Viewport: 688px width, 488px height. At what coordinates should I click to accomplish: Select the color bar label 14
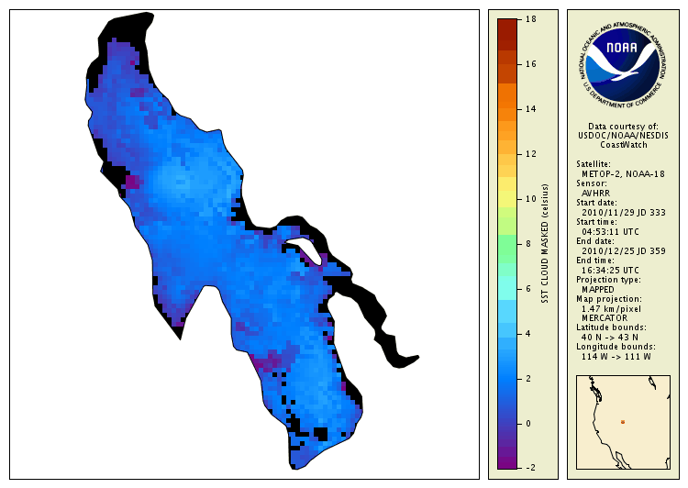pyautogui.click(x=531, y=109)
